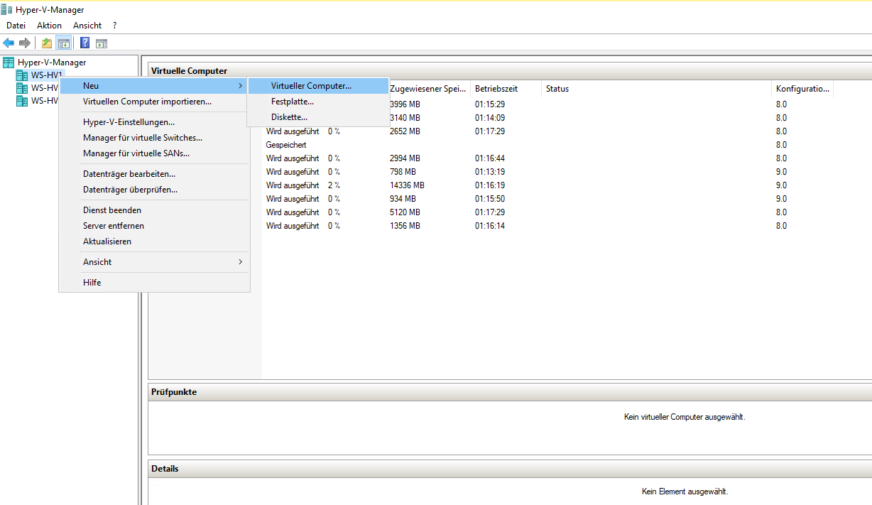This screenshot has height=505, width=872.
Task: Open the Aktion menu
Action: coord(50,26)
